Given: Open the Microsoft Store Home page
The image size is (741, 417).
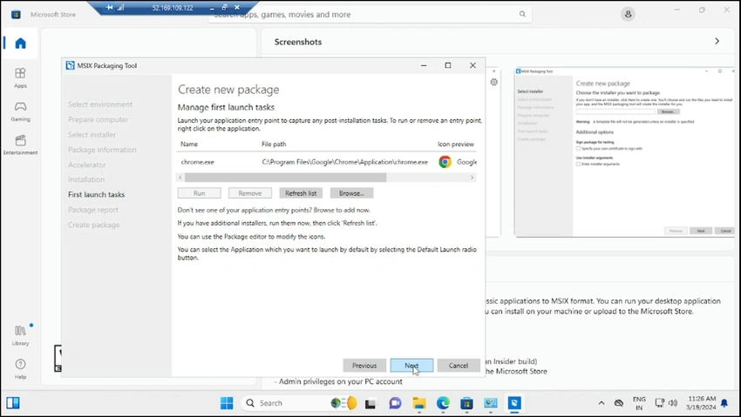Looking at the screenshot, I should (20, 44).
